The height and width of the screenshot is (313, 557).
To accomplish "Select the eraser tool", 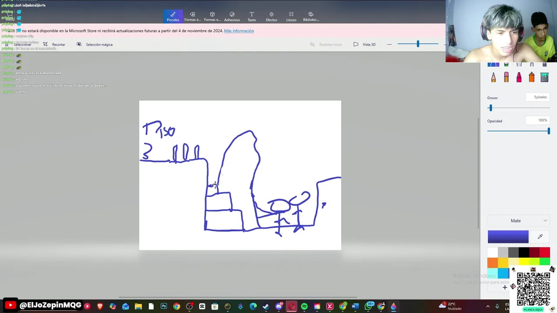I will [x=506, y=77].
